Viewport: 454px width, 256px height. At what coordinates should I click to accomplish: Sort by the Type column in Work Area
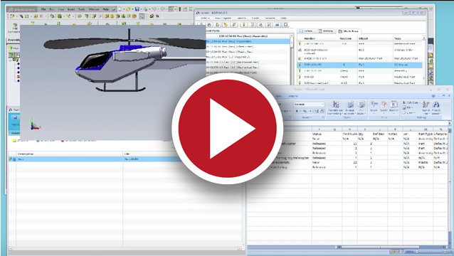tap(398, 38)
